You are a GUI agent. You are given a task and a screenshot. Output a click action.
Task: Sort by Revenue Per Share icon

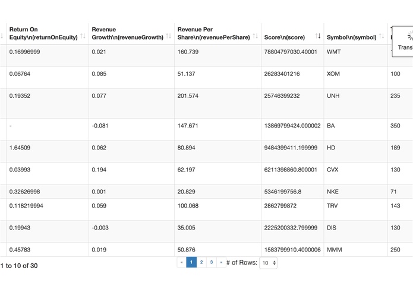pyautogui.click(x=255, y=36)
